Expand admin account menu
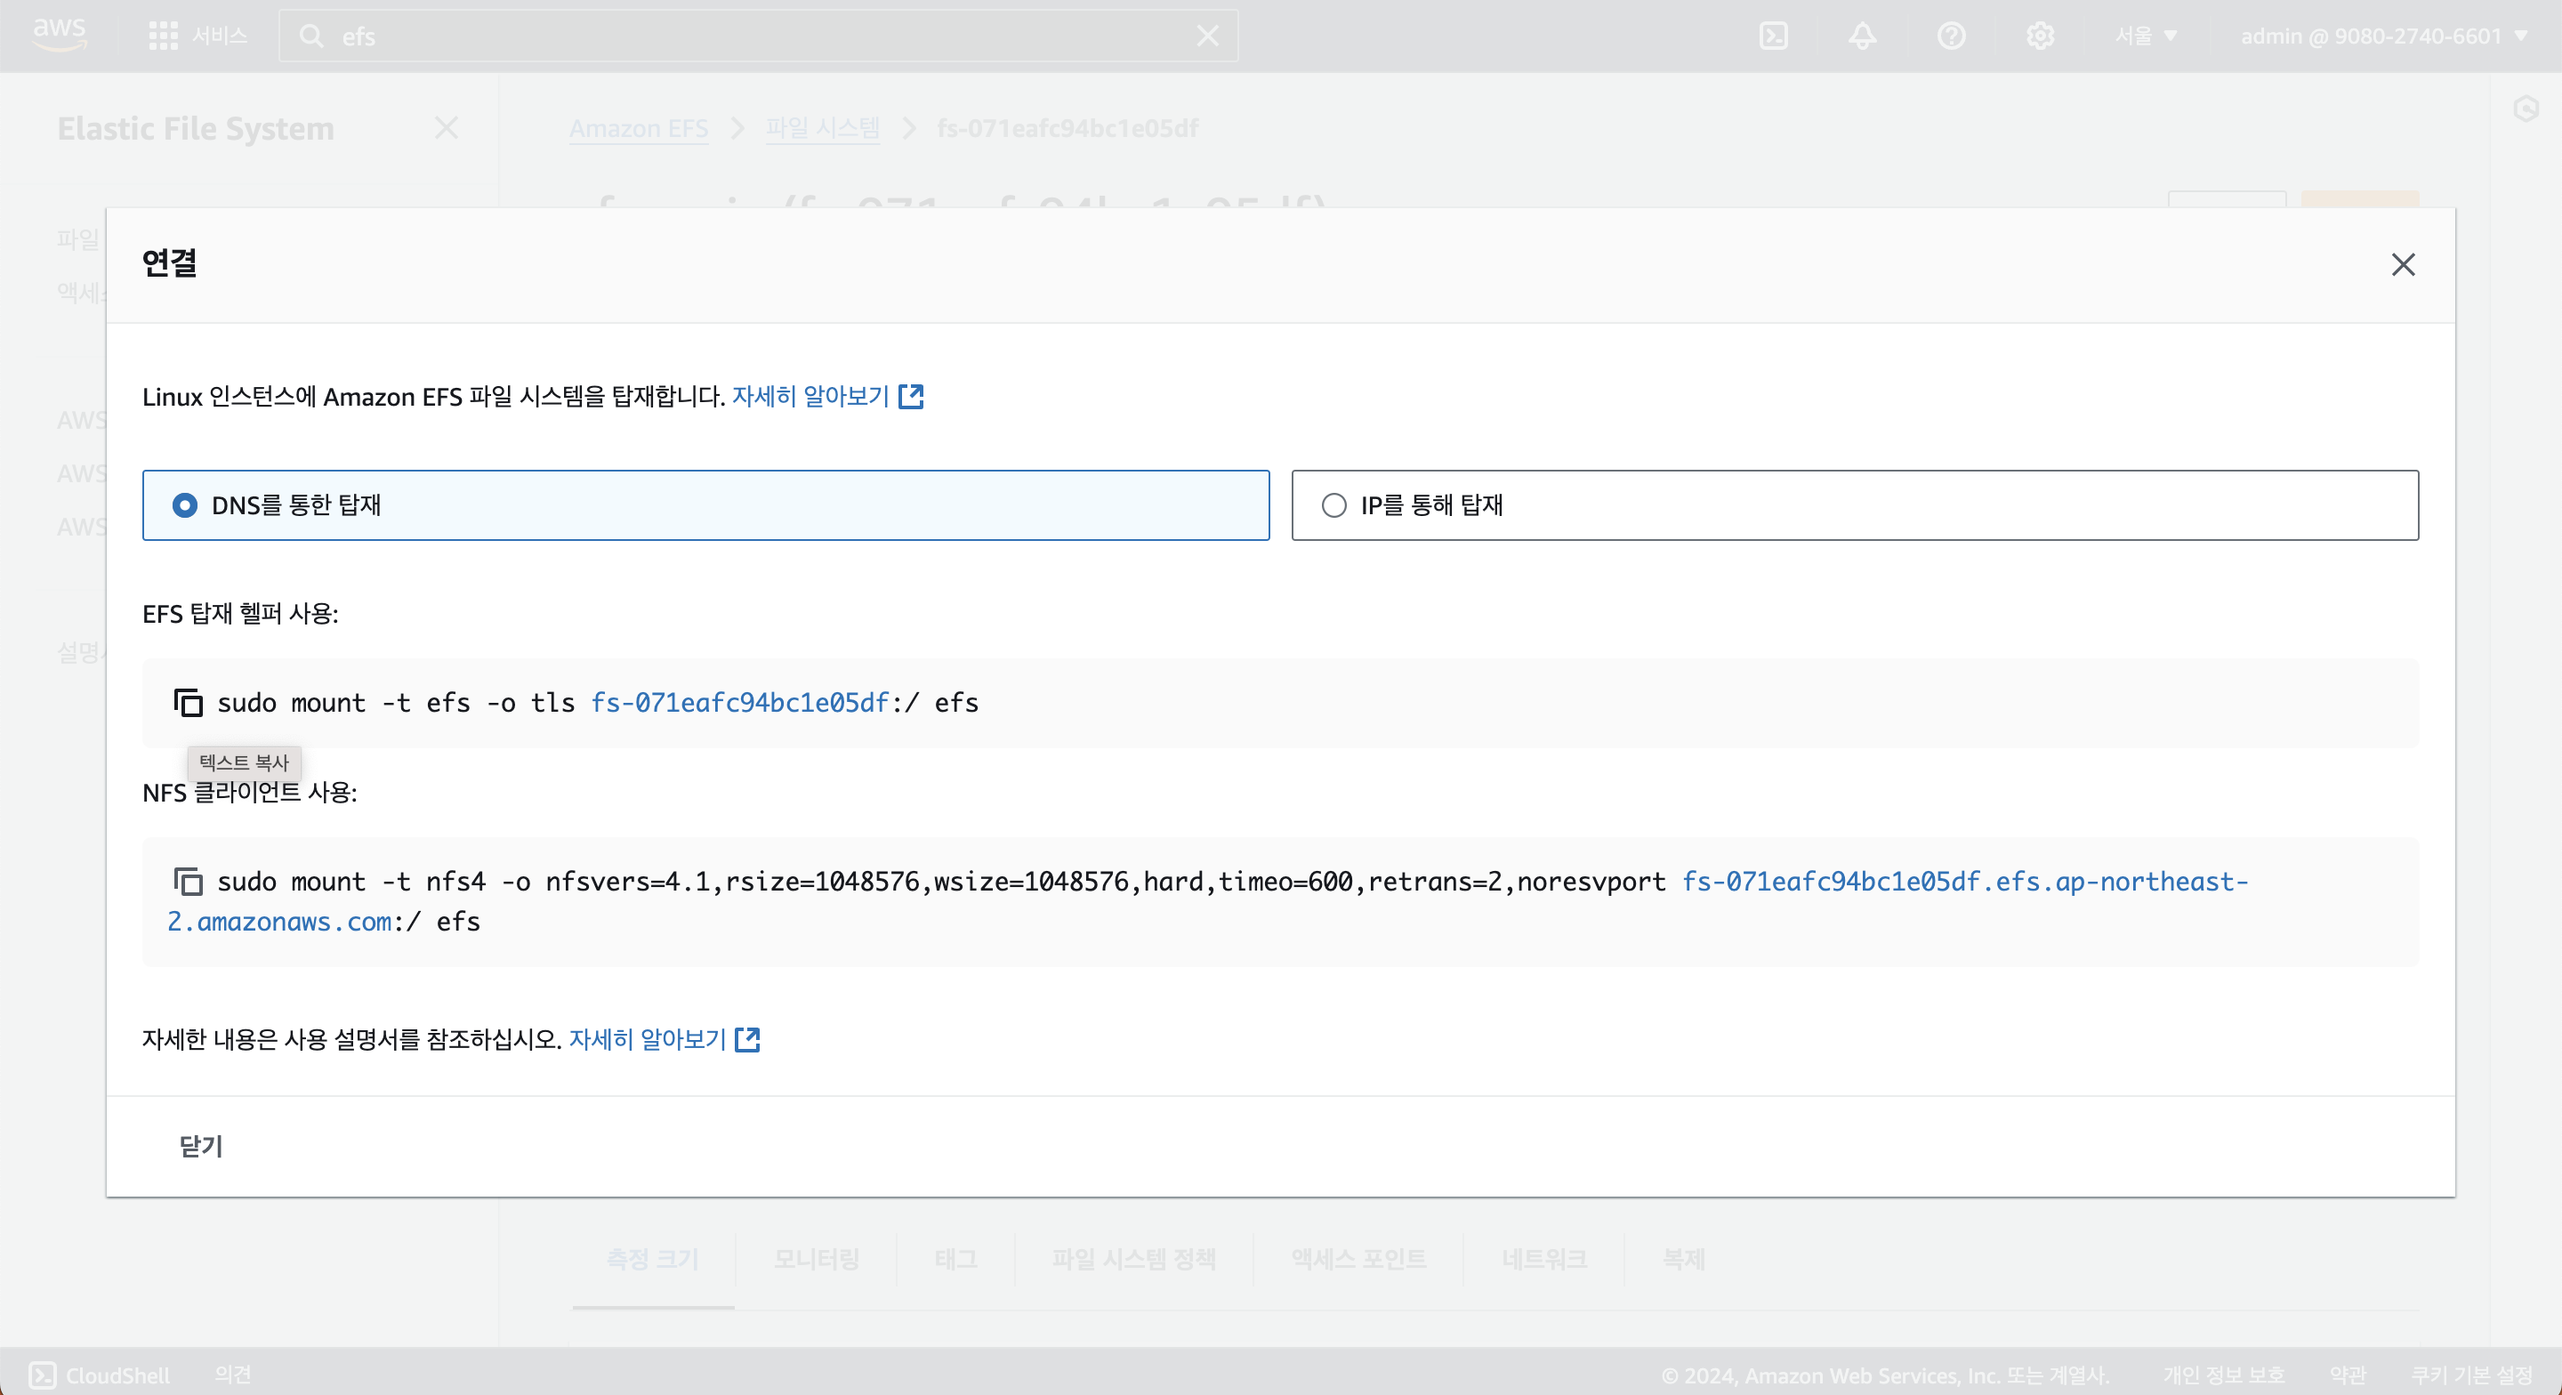This screenshot has height=1395, width=2562. click(2383, 36)
